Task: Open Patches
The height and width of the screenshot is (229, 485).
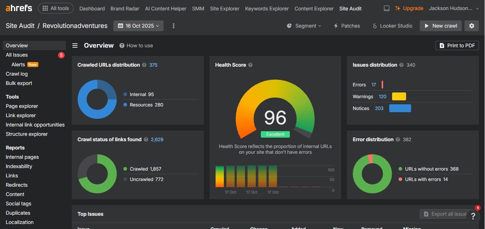Action: coord(347,26)
